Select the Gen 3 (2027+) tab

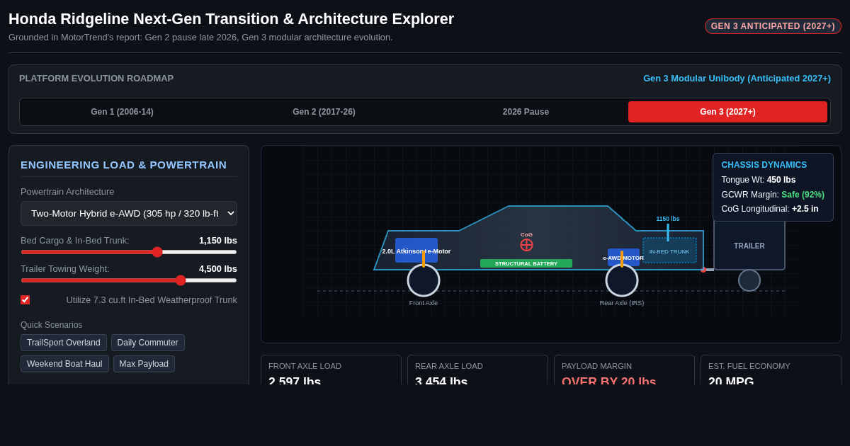tap(727, 112)
